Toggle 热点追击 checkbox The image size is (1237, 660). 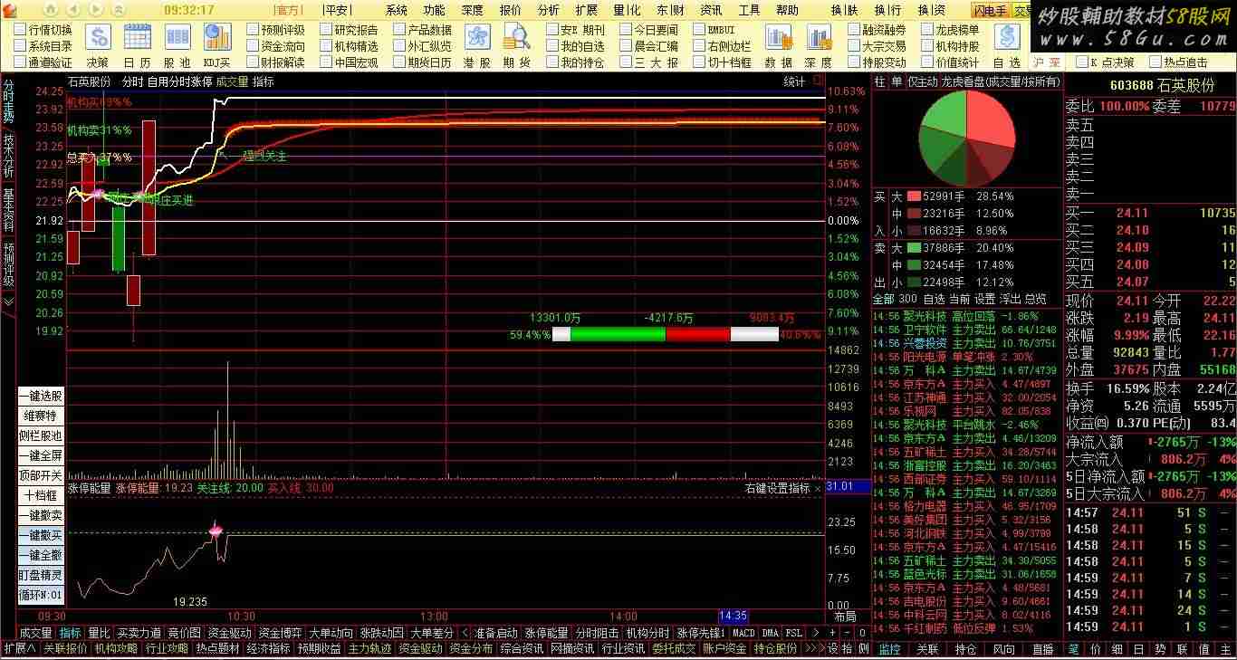tap(1155, 62)
